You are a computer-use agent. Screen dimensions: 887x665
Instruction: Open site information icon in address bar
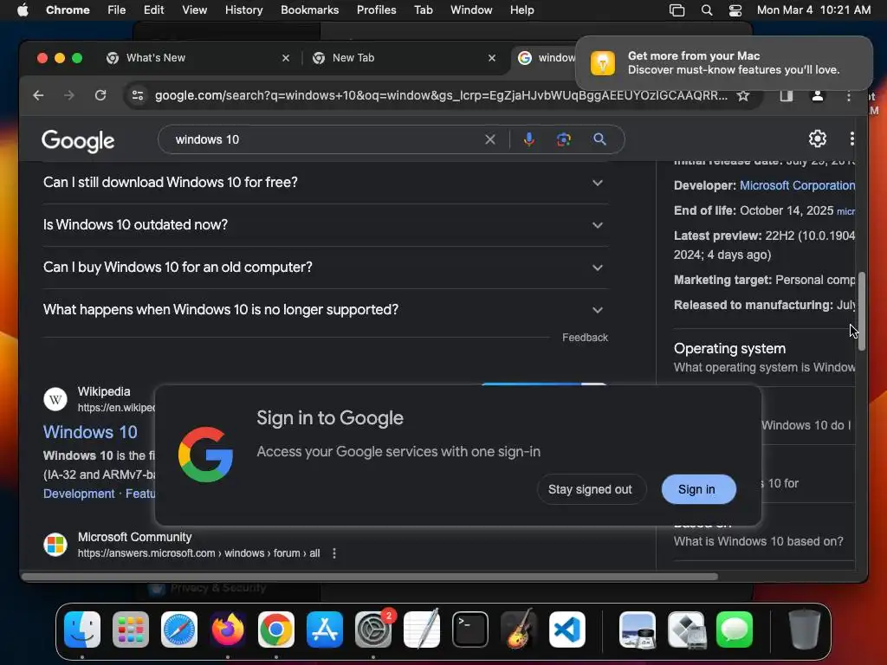coord(138,95)
